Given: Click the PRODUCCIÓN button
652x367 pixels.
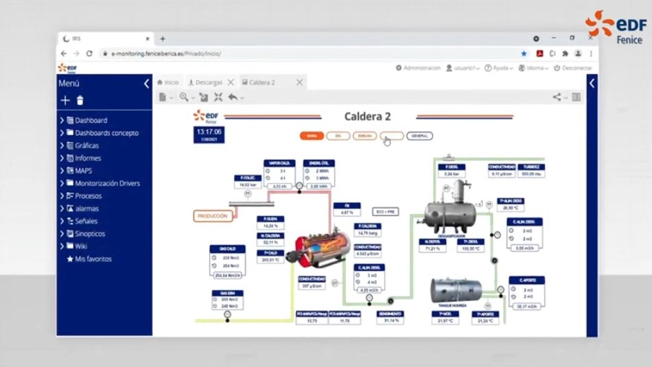Looking at the screenshot, I should [213, 216].
